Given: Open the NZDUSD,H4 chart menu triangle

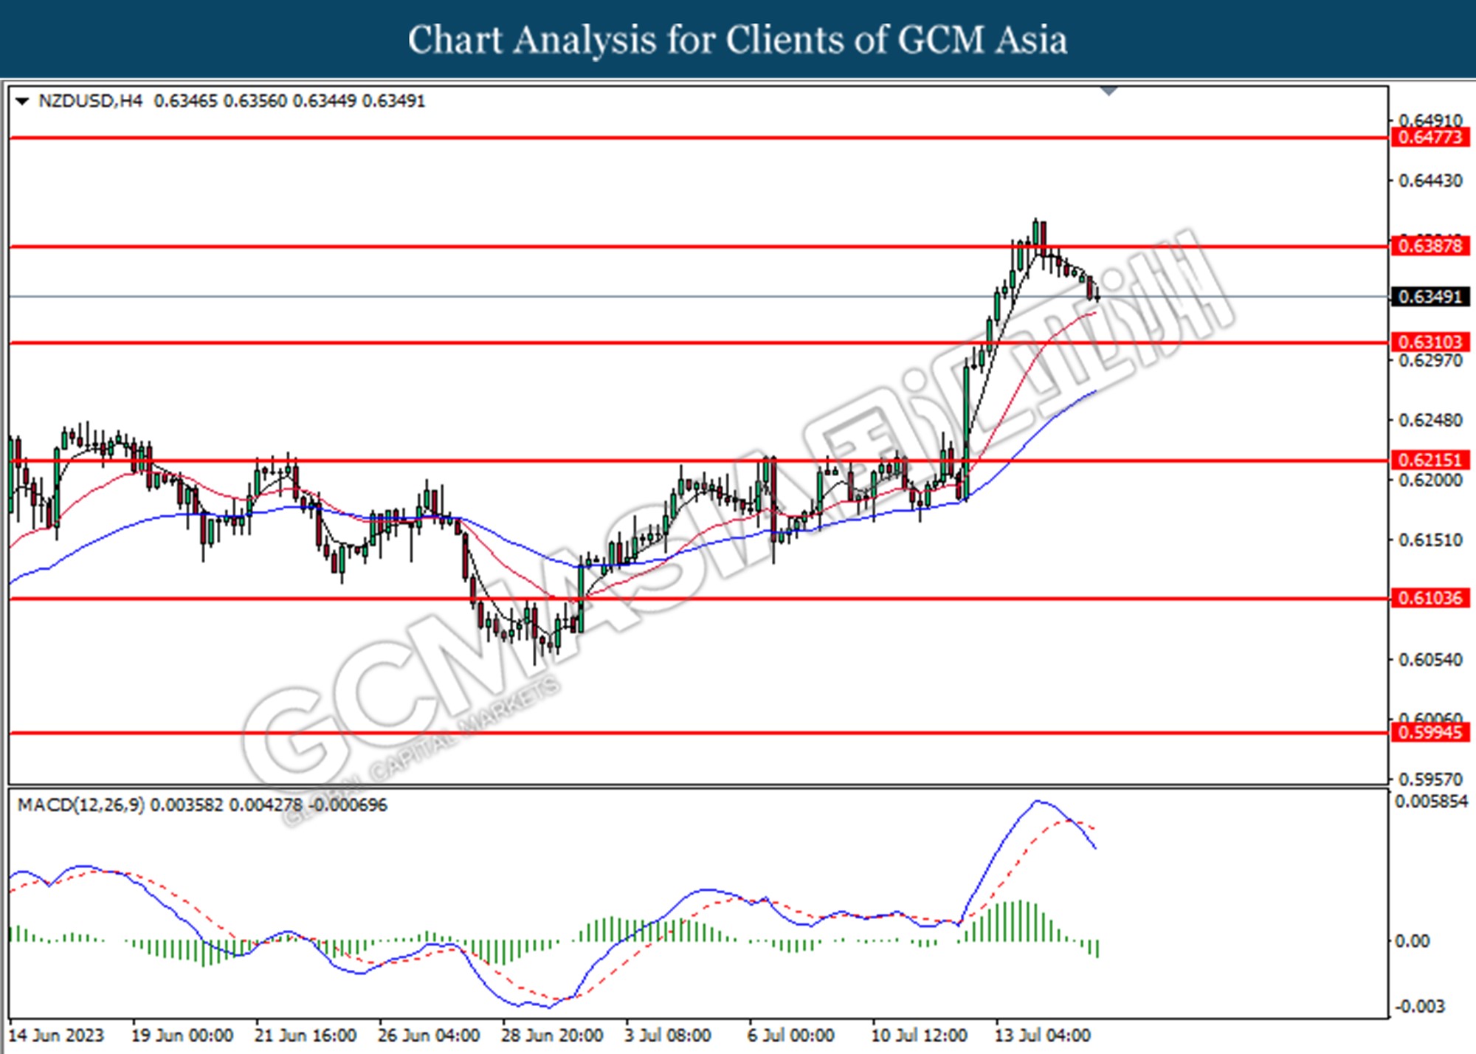Looking at the screenshot, I should [x=22, y=101].
